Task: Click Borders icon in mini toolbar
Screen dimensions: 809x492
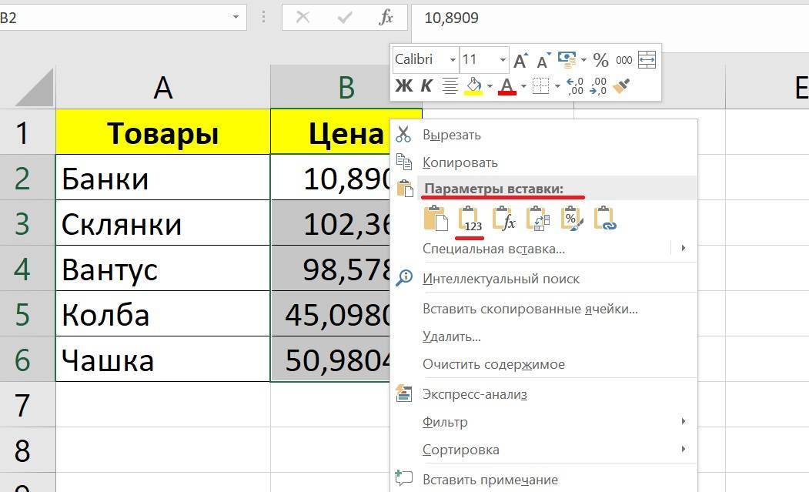Action: point(540,85)
